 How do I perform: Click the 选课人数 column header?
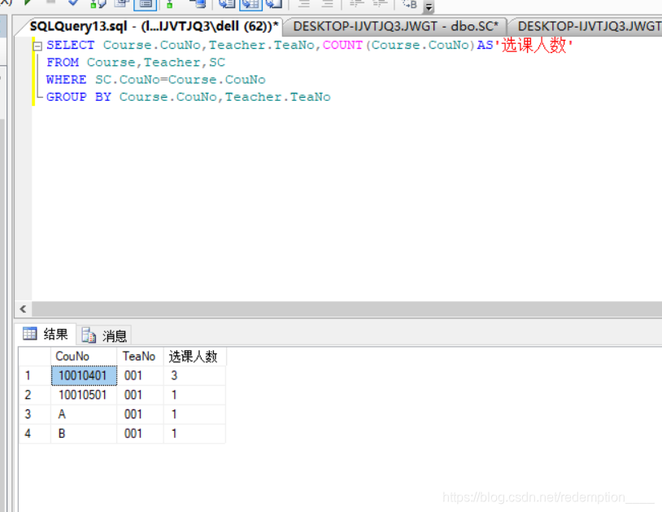195,357
